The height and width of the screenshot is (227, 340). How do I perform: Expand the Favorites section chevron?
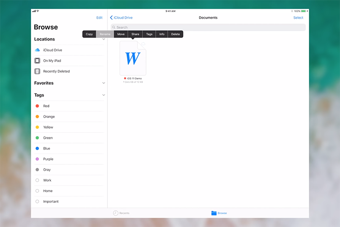click(104, 83)
